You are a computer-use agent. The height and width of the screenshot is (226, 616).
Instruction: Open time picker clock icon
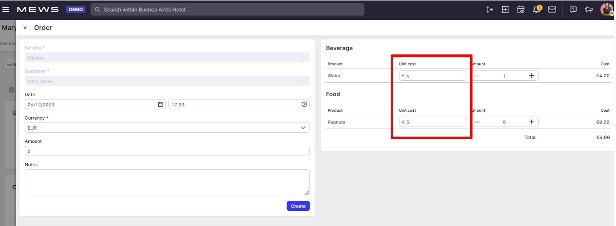point(304,104)
